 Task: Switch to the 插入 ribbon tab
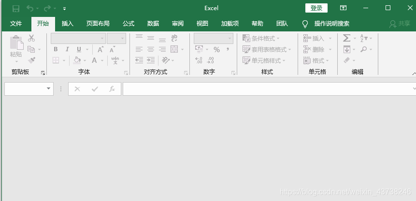[x=67, y=24]
